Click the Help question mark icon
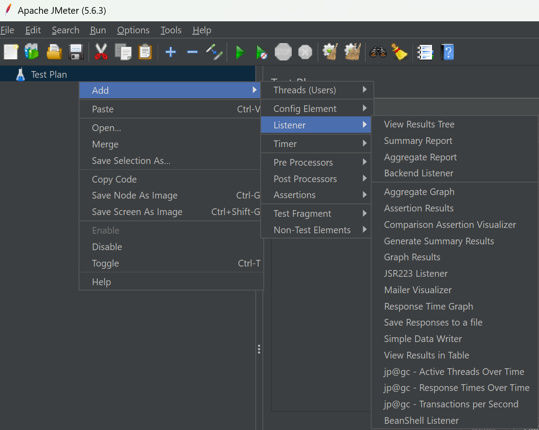539x430 pixels. (447, 52)
